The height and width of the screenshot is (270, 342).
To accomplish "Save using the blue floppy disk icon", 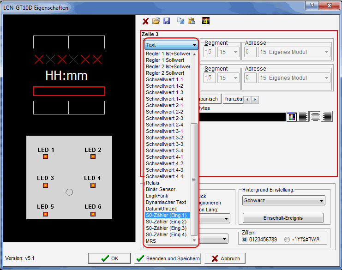I will [167, 21].
